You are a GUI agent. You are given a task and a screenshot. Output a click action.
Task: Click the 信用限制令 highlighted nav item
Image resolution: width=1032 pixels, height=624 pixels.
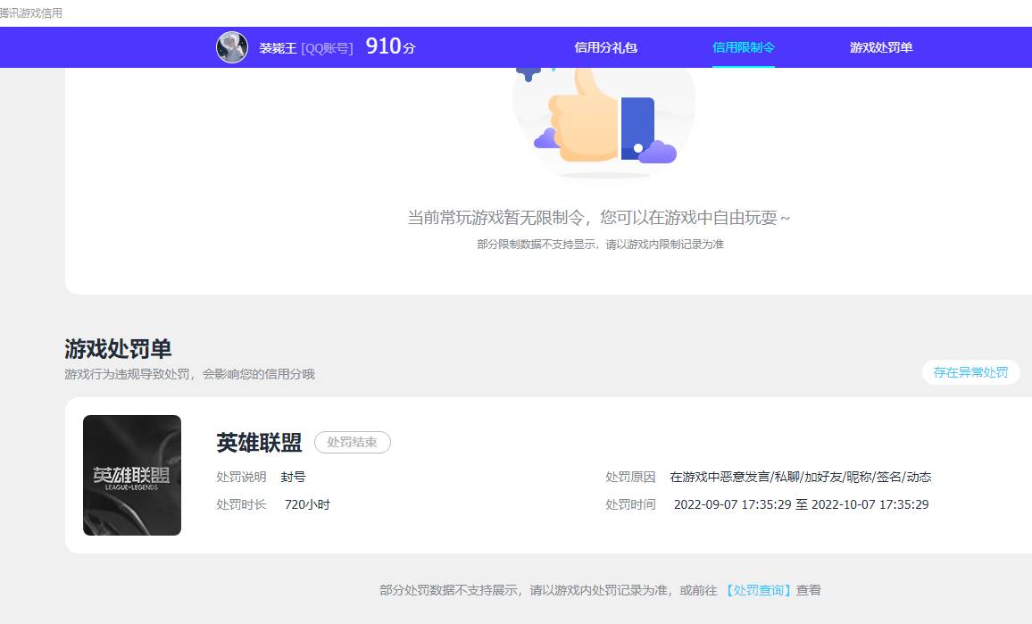click(744, 46)
